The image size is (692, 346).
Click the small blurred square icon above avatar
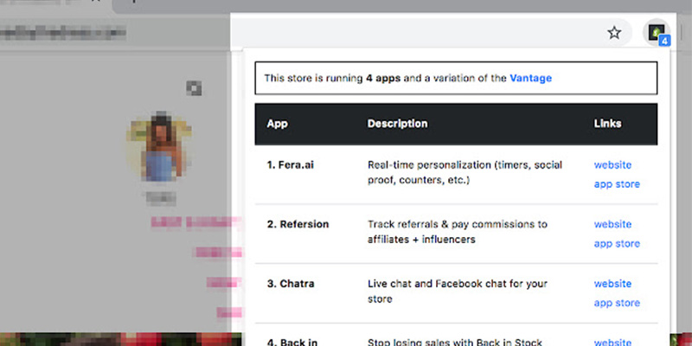pyautogui.click(x=194, y=88)
